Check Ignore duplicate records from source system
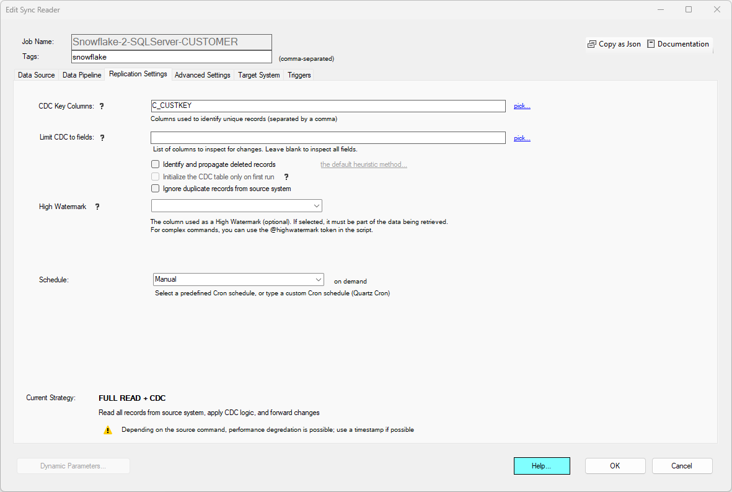This screenshot has height=492, width=732. tap(156, 188)
